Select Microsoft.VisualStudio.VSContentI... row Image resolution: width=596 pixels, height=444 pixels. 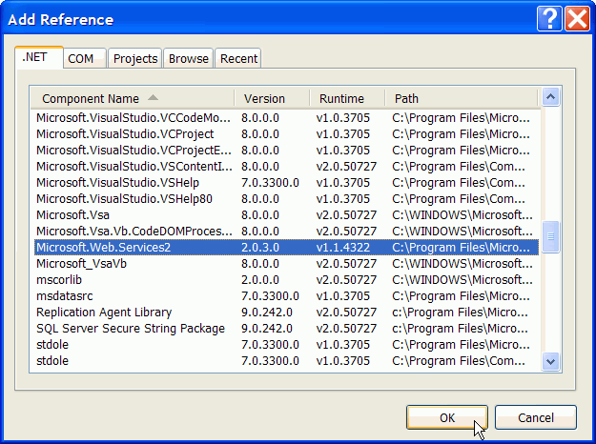click(286, 167)
